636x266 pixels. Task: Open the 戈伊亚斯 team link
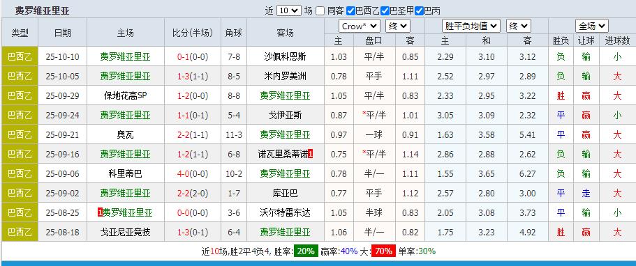(285, 115)
